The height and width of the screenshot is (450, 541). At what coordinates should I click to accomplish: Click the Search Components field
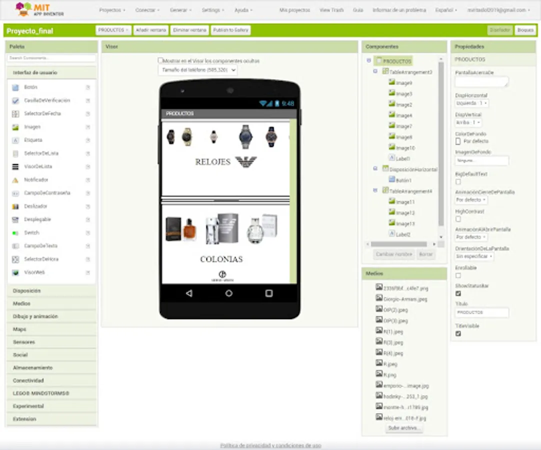tap(51, 58)
